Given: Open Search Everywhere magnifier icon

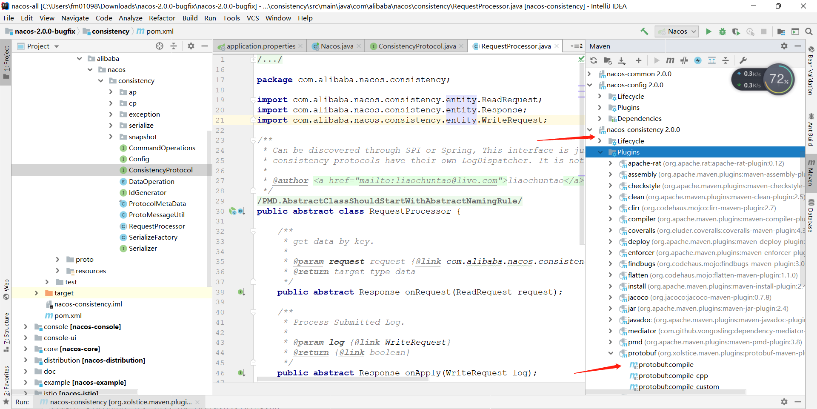Looking at the screenshot, I should [x=809, y=31].
